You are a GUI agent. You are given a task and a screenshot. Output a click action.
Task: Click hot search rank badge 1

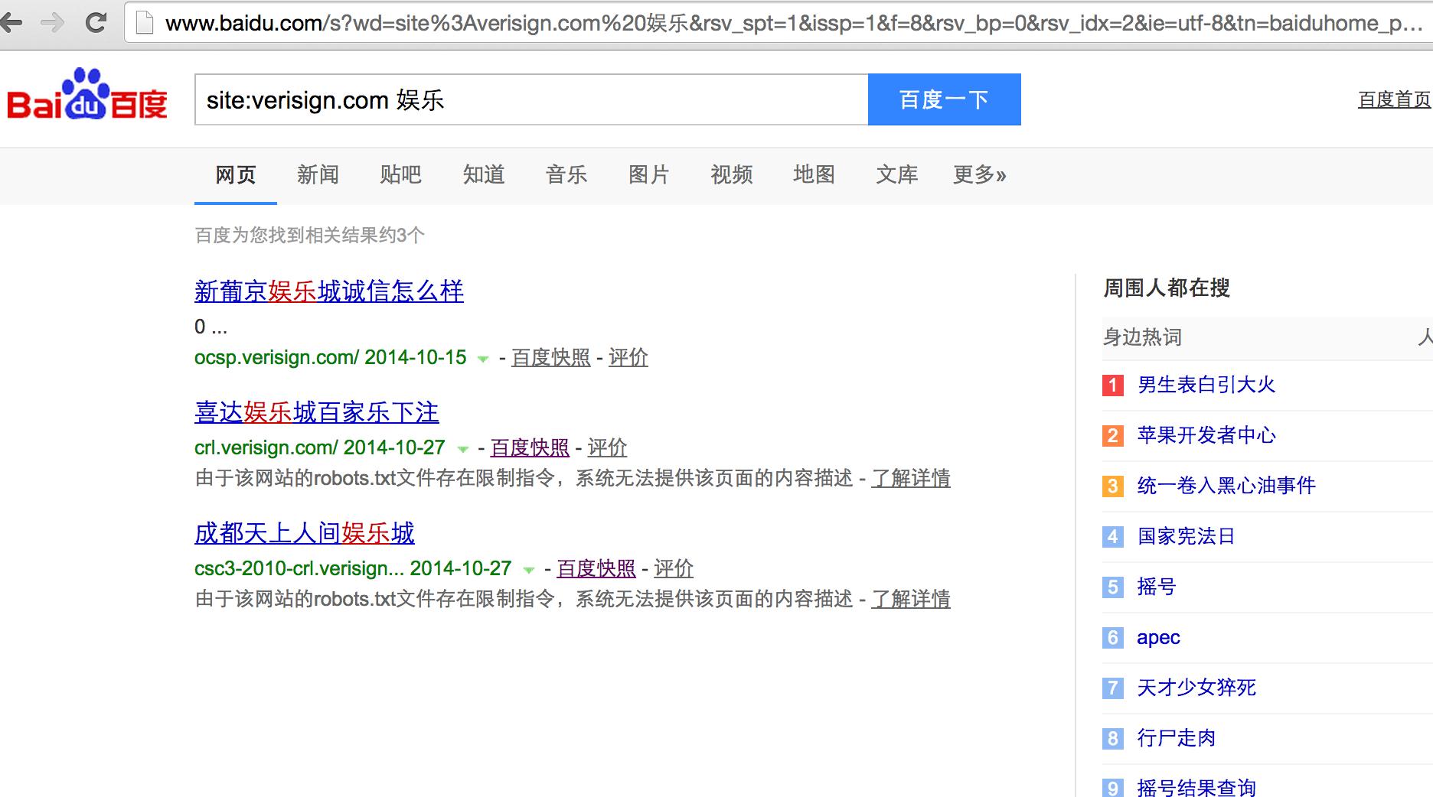tap(1113, 385)
